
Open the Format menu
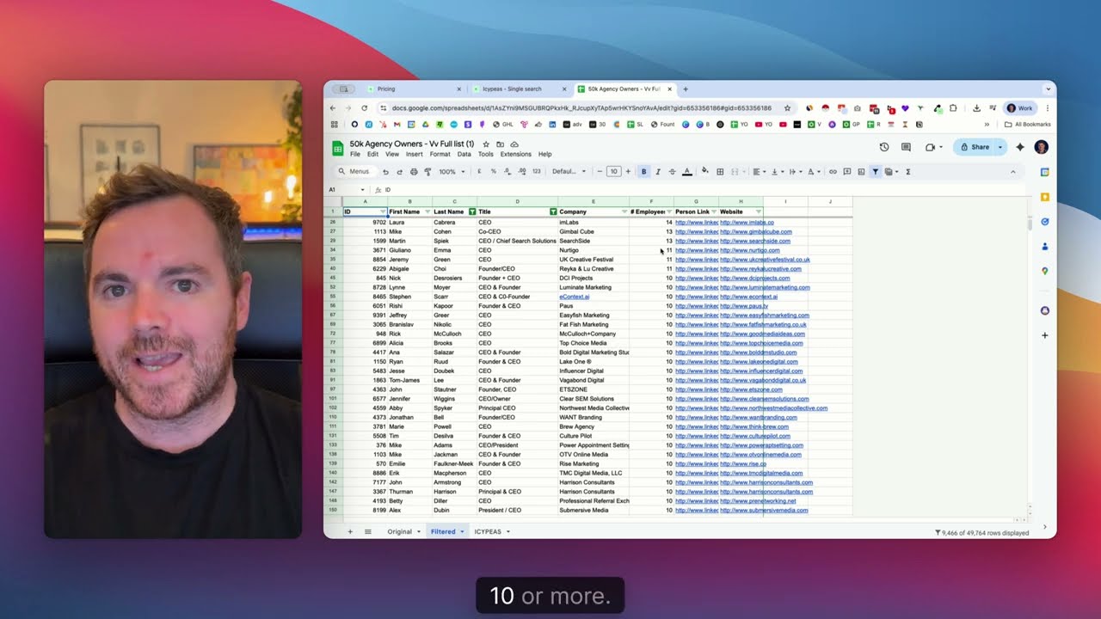click(x=440, y=155)
